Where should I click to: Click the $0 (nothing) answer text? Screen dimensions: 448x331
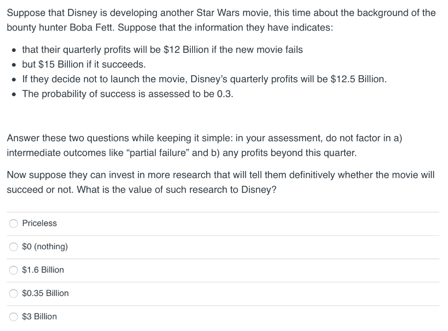tap(45, 247)
